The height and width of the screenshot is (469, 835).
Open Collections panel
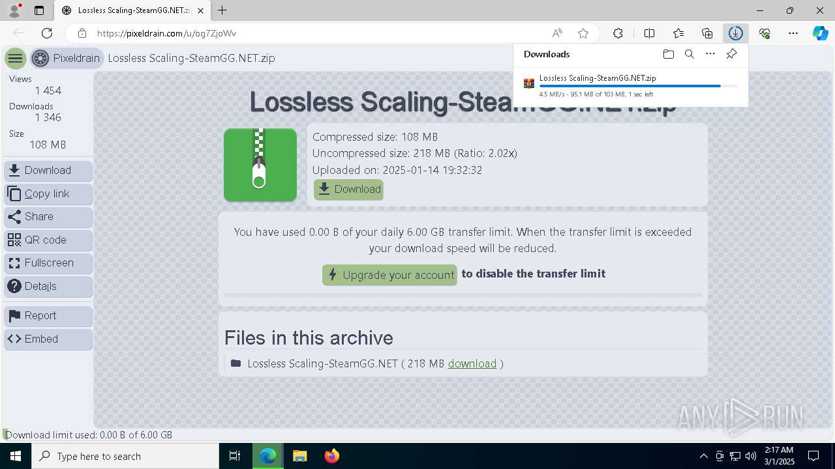707,33
